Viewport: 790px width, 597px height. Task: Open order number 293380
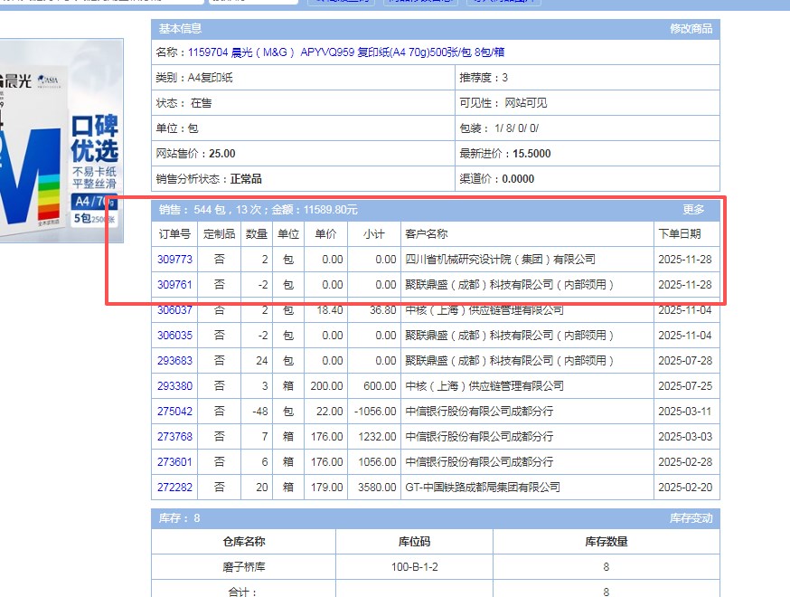[174, 386]
